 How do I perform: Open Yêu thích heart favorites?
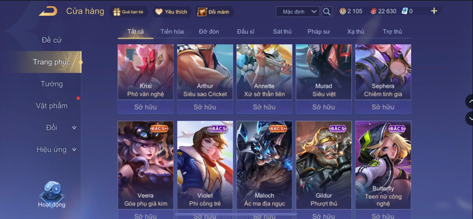point(159,12)
